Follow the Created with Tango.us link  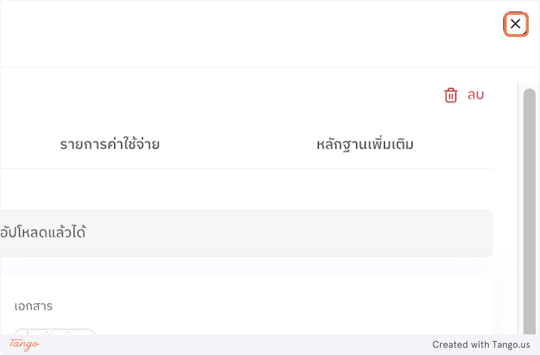pos(481,345)
